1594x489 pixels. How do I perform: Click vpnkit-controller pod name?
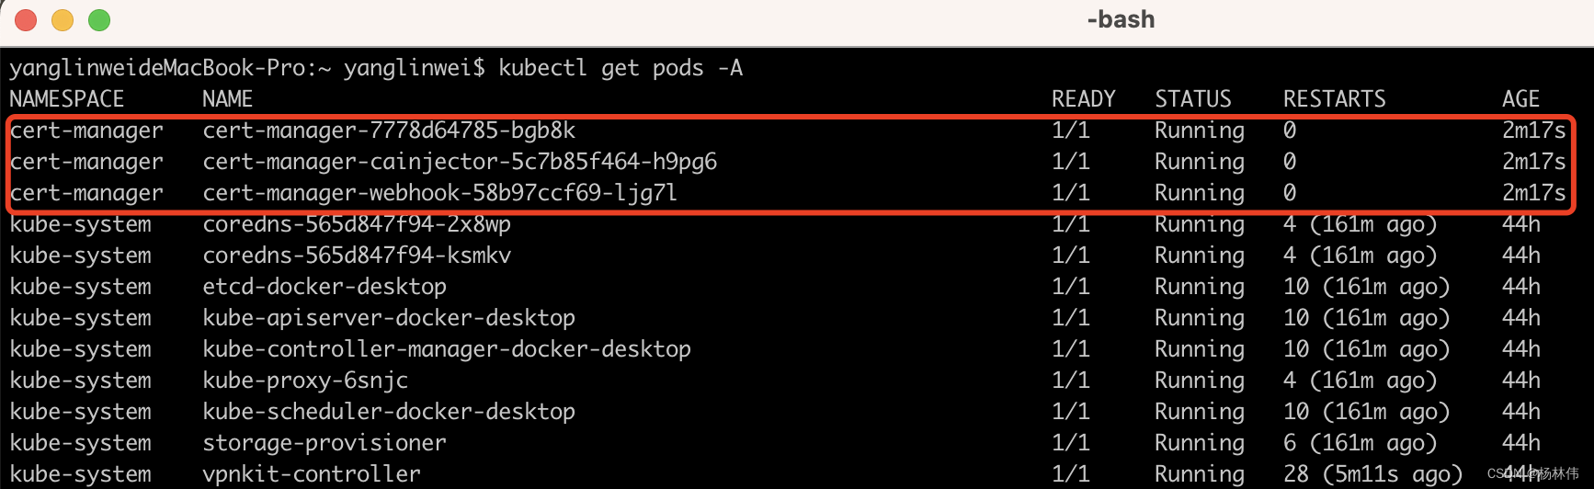click(x=312, y=474)
